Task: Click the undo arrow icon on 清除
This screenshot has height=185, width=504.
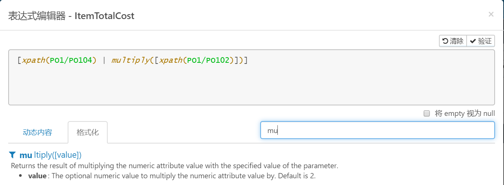Action: pos(445,41)
